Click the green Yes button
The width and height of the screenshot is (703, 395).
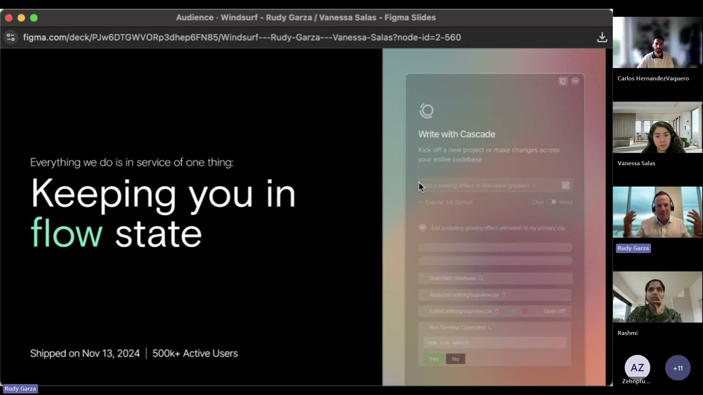434,359
